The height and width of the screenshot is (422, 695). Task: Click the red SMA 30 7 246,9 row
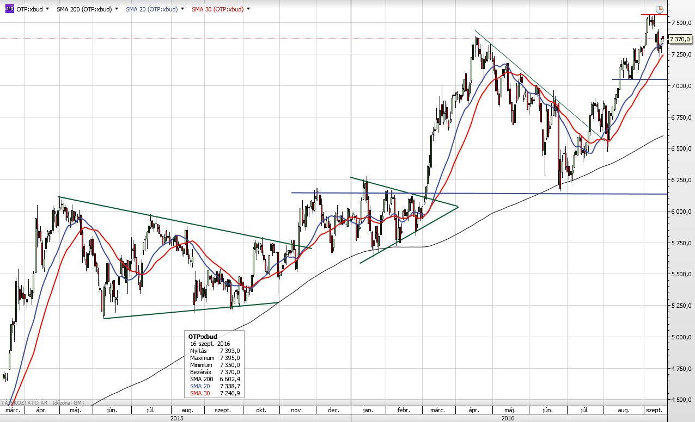[215, 393]
